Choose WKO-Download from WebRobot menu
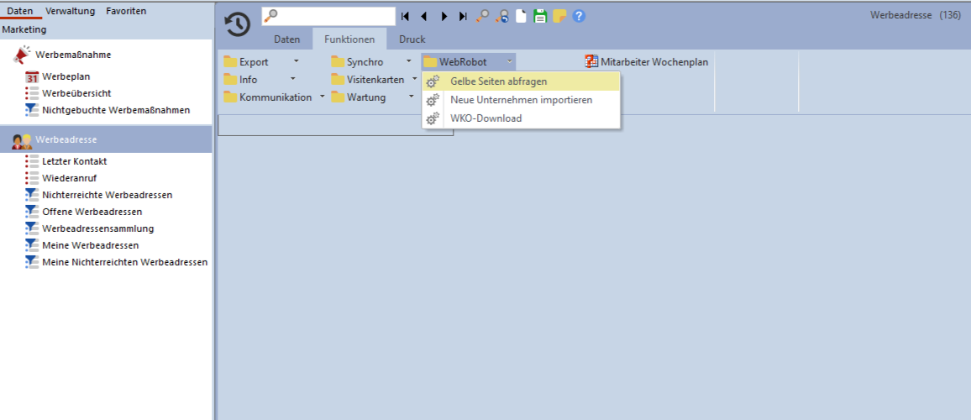This screenshot has width=971, height=420. pos(485,118)
